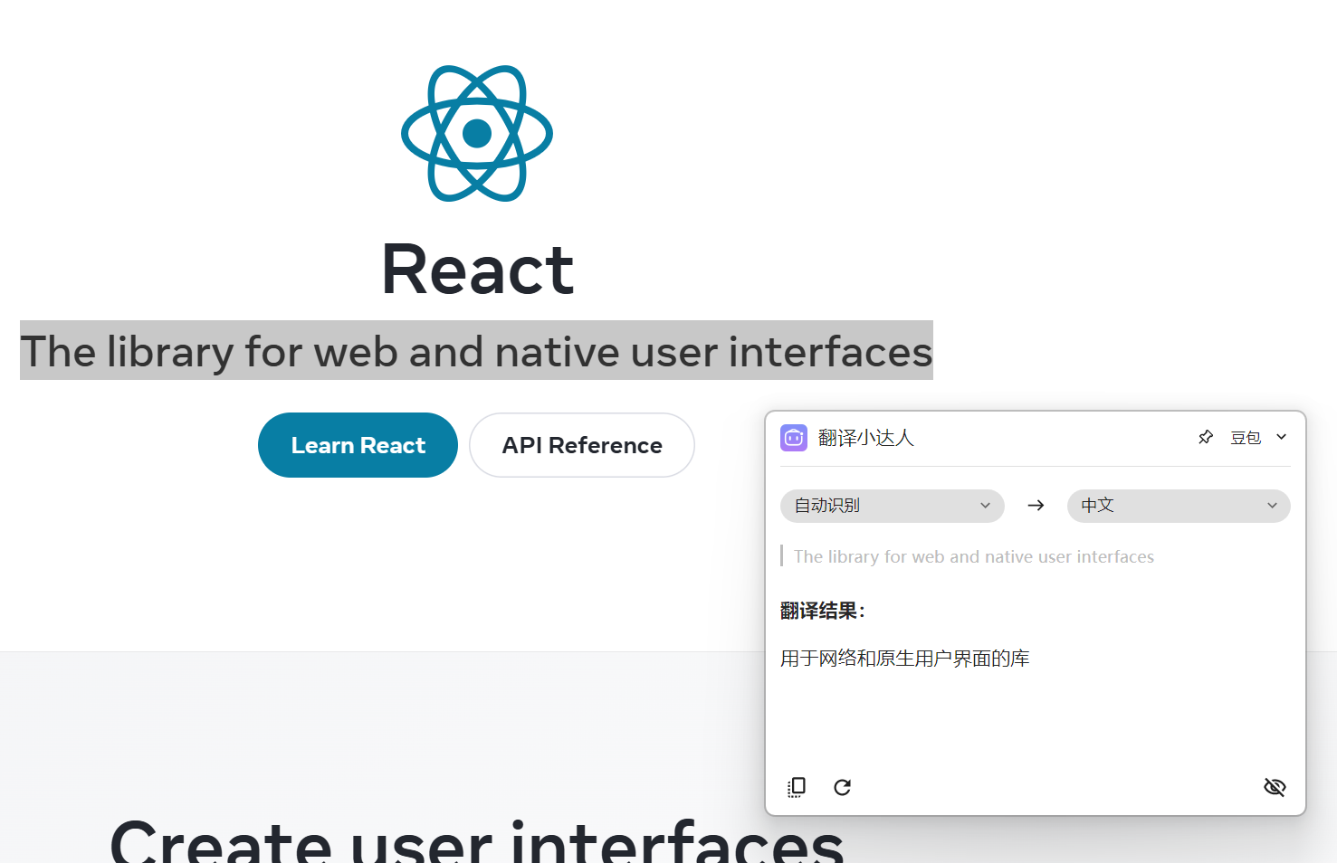Open the 中文 target language dropdown

pos(1179,506)
